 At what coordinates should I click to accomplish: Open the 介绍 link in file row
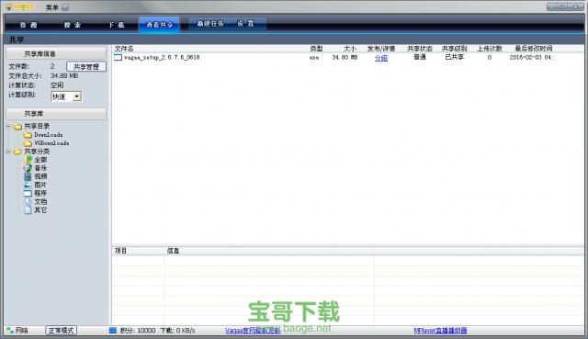[381, 58]
